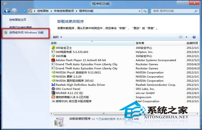Click the 360电脑专家 program icon

[53, 52]
